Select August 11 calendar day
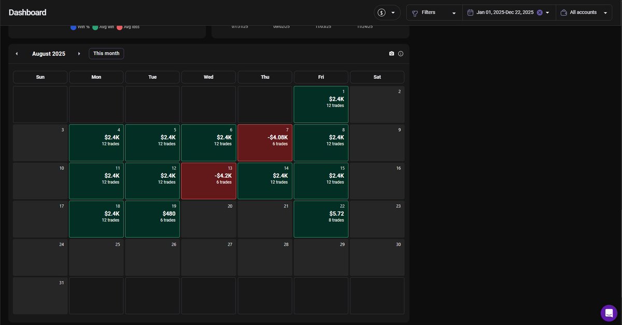The image size is (622, 325). pos(96,181)
